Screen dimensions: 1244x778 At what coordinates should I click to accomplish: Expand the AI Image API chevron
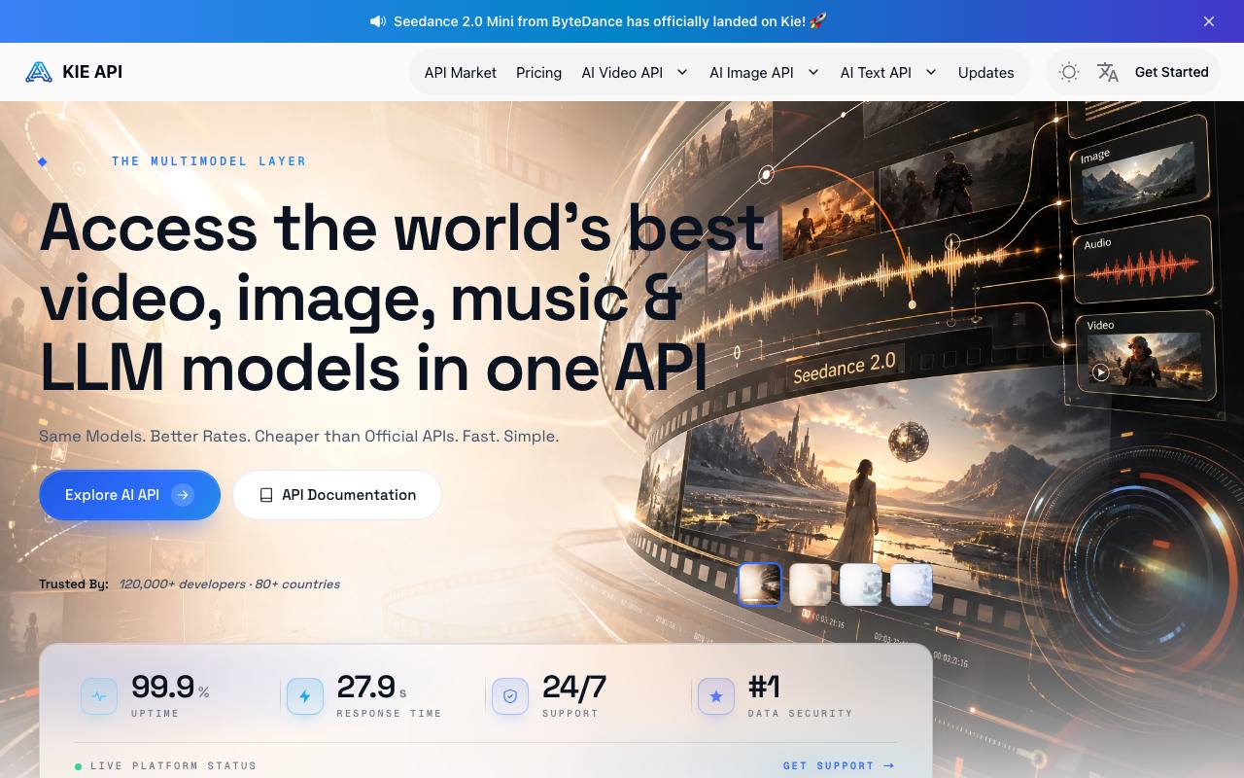(813, 72)
